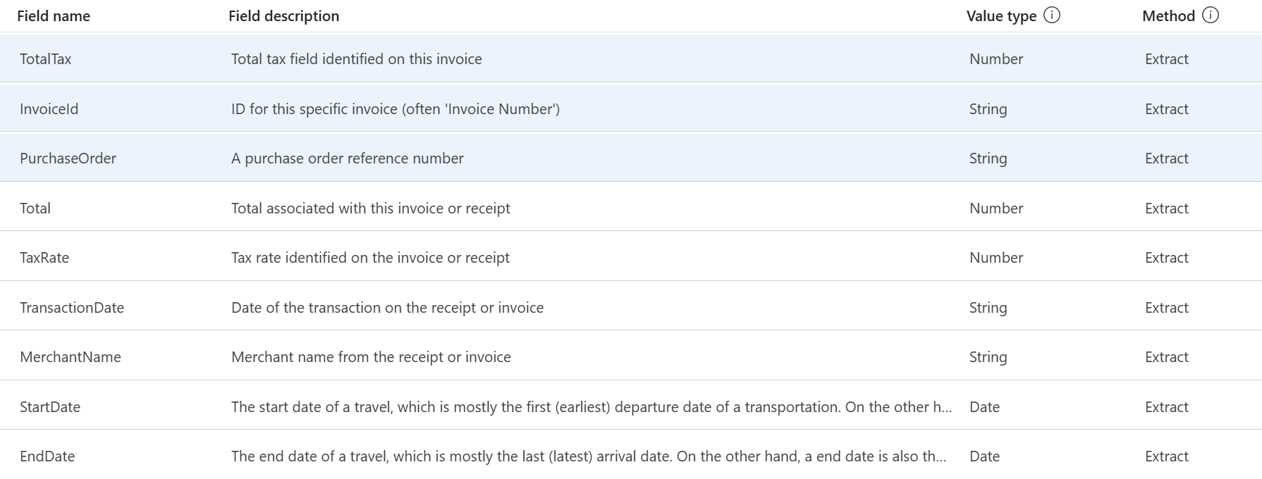Image resolution: width=1262 pixels, height=479 pixels.
Task: Click the Method info icon
Action: point(1210,15)
